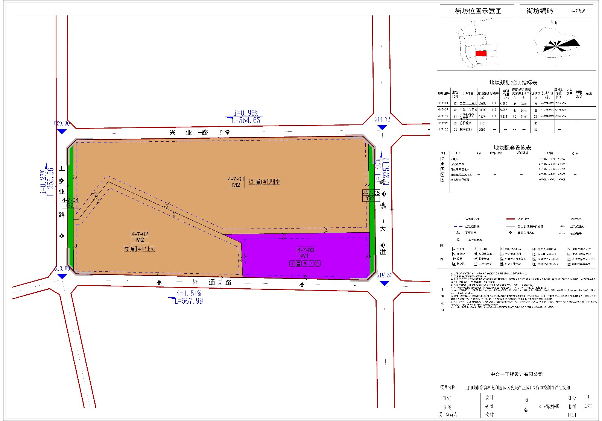The height and width of the screenshot is (421, 602).
Task: Click the slope label i=1.51%
Action: (189, 293)
